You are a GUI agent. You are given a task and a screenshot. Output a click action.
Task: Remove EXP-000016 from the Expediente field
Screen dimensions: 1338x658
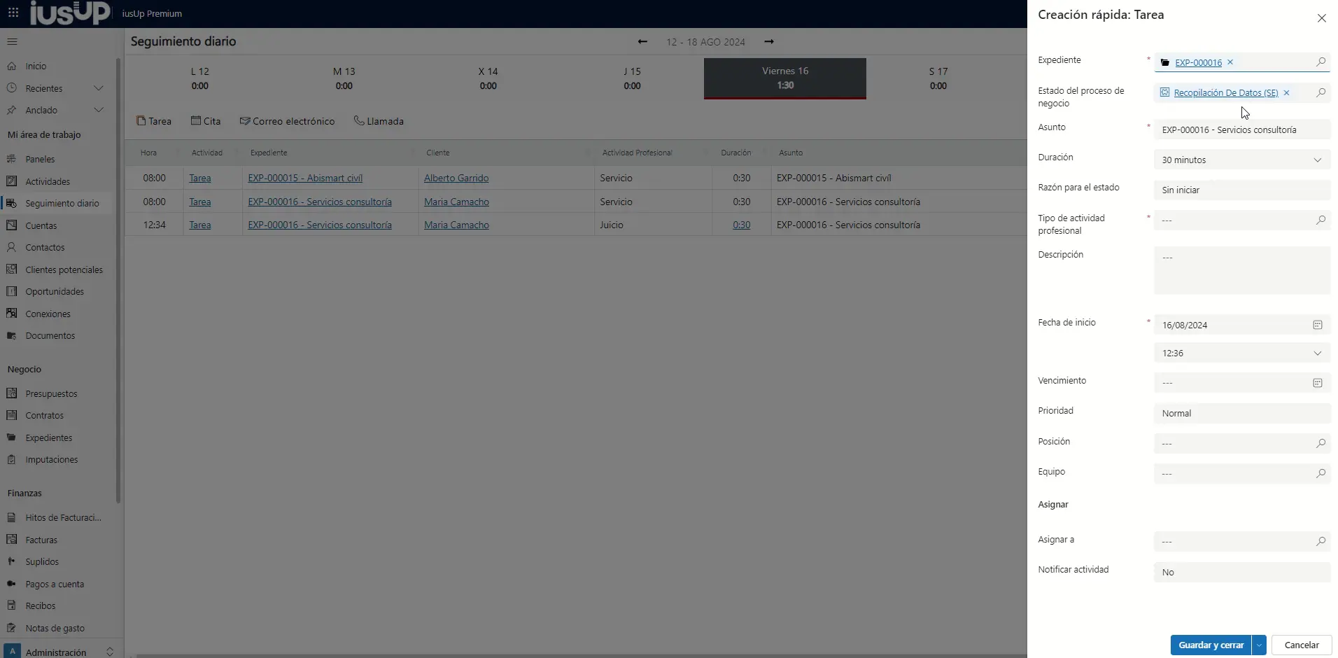click(1230, 62)
